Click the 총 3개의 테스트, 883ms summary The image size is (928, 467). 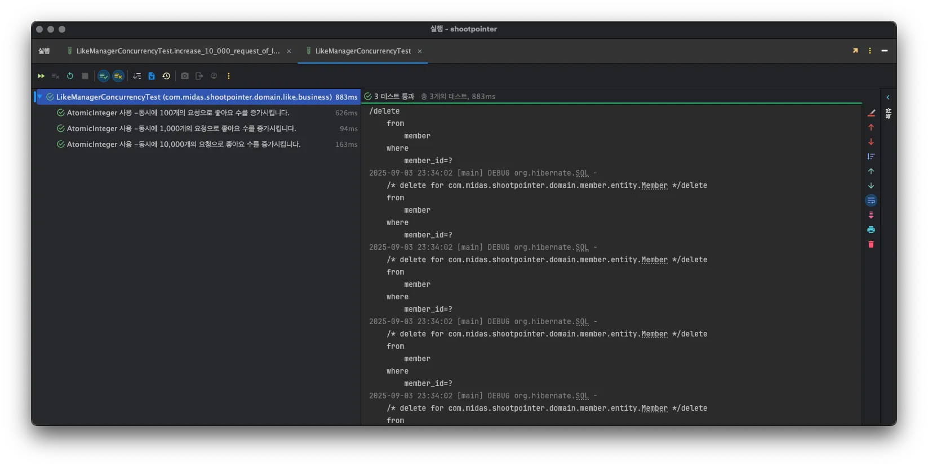458,96
